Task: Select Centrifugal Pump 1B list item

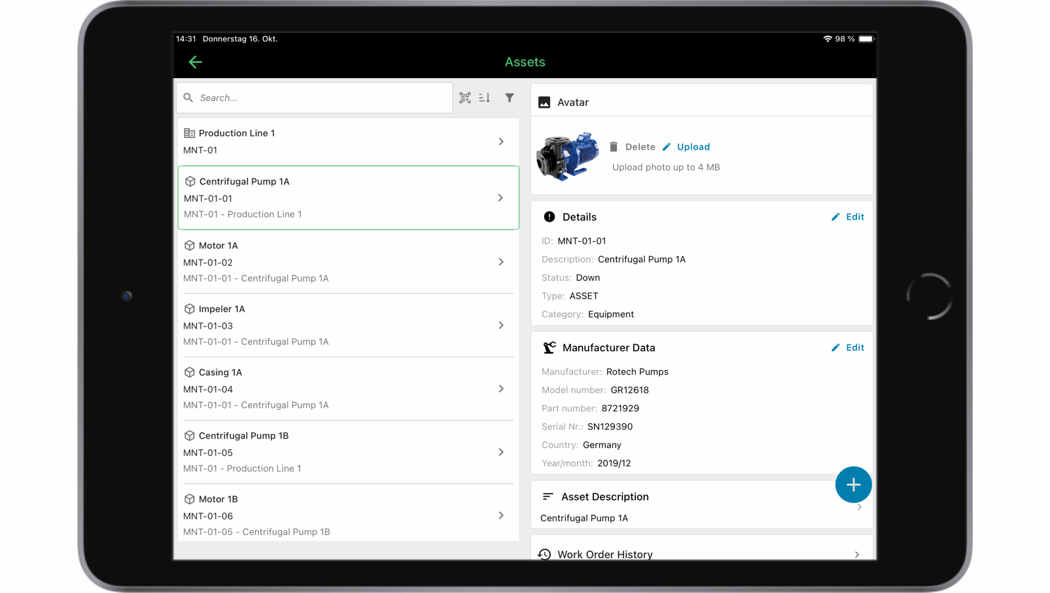Action: click(328, 452)
